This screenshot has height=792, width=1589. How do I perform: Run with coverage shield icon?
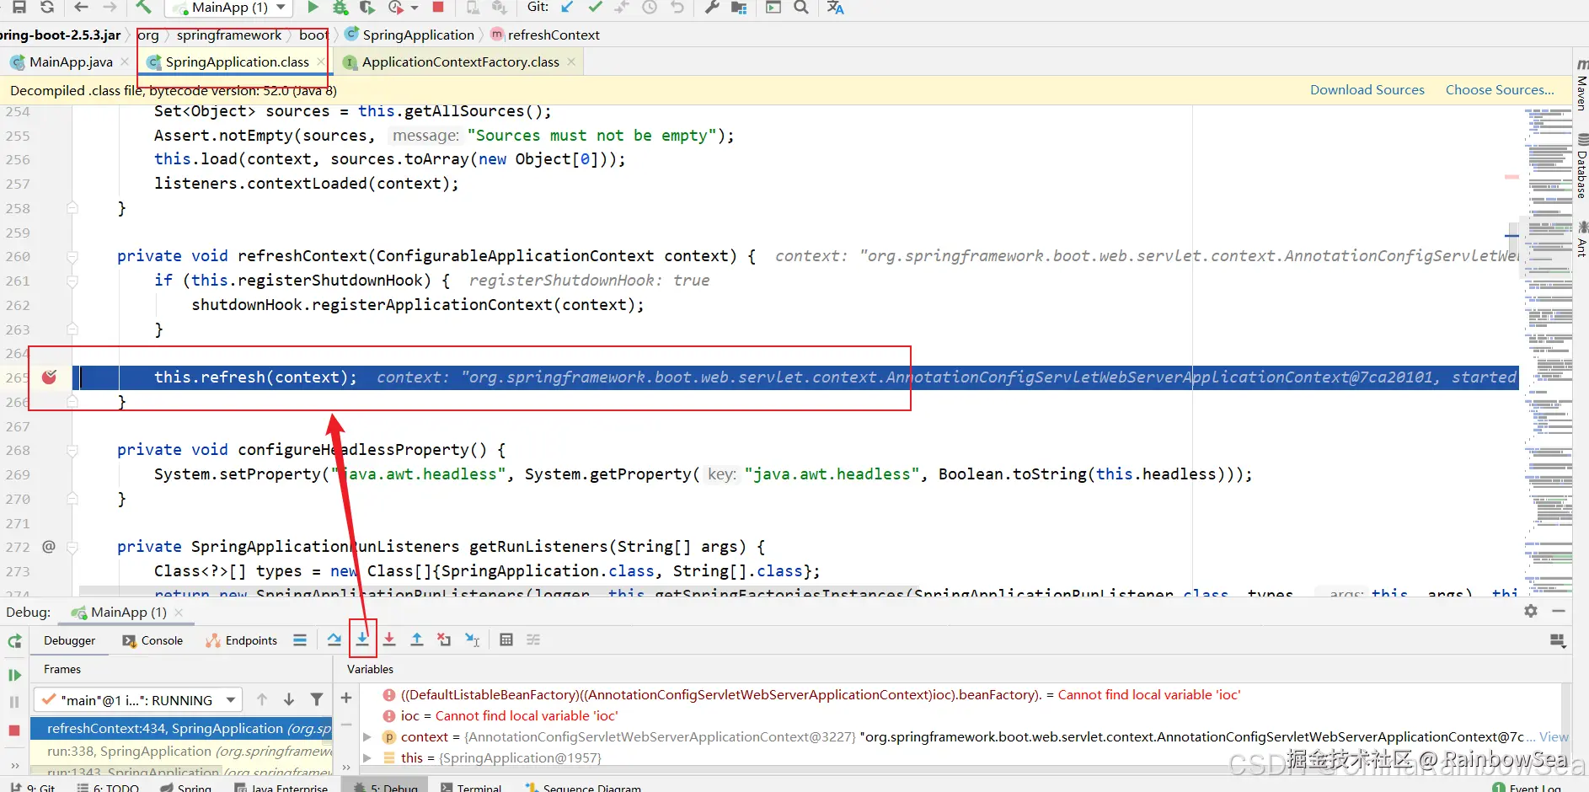click(x=367, y=8)
